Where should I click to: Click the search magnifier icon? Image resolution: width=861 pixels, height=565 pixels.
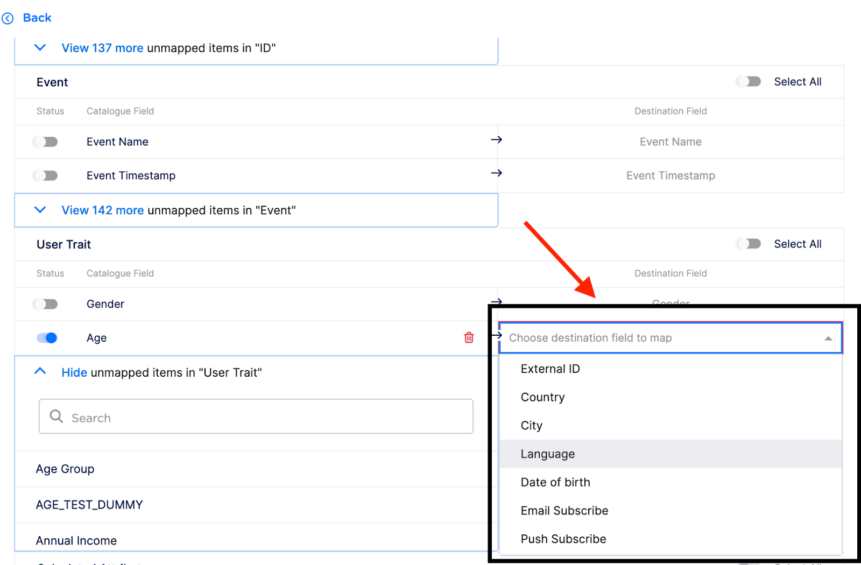tap(56, 416)
